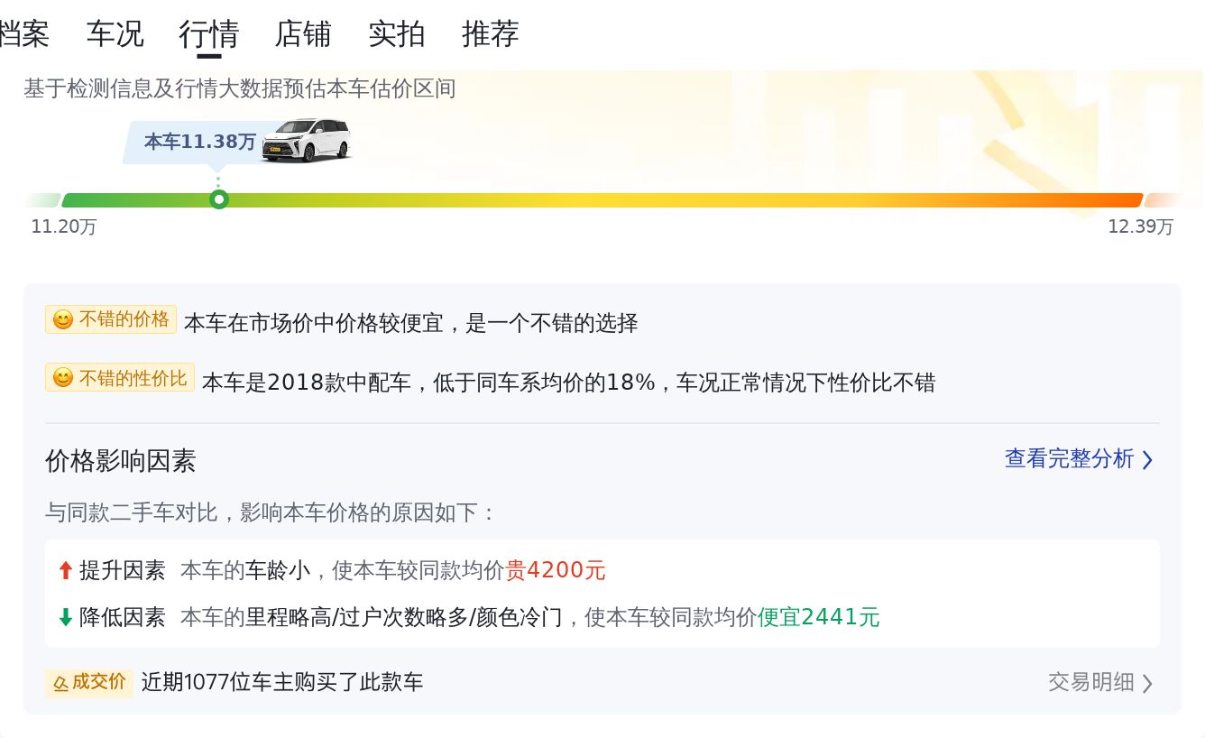Viewport: 1205px width, 738px height.
Task: Tap the 本车11.38万 price bubble
Action: click(200, 142)
